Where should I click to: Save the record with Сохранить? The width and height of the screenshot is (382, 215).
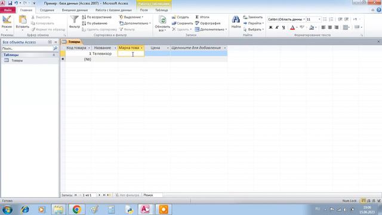(182, 23)
